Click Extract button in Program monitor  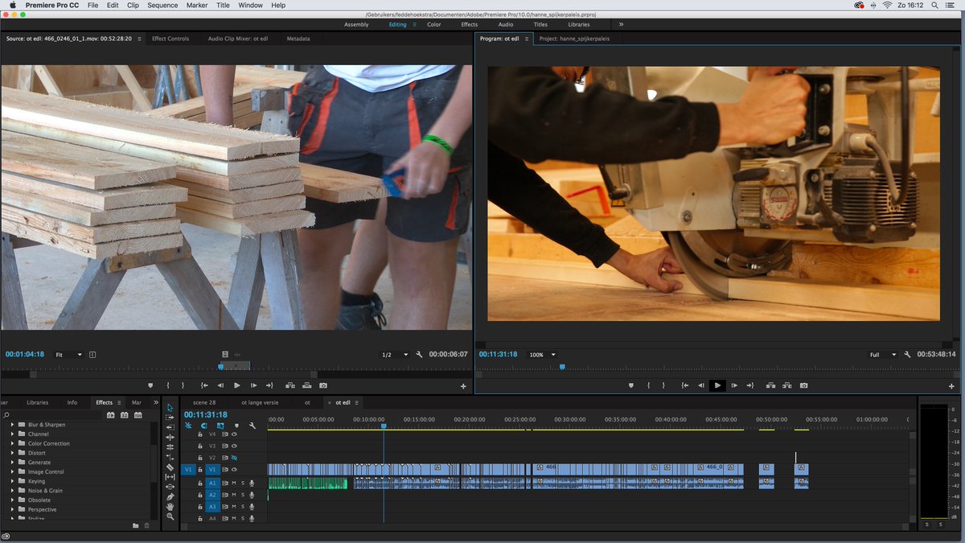coord(787,385)
